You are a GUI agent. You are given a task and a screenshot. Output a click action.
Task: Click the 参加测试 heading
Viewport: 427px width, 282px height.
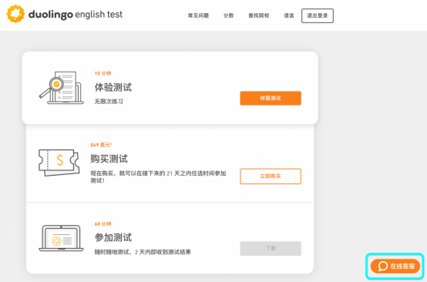pos(113,237)
